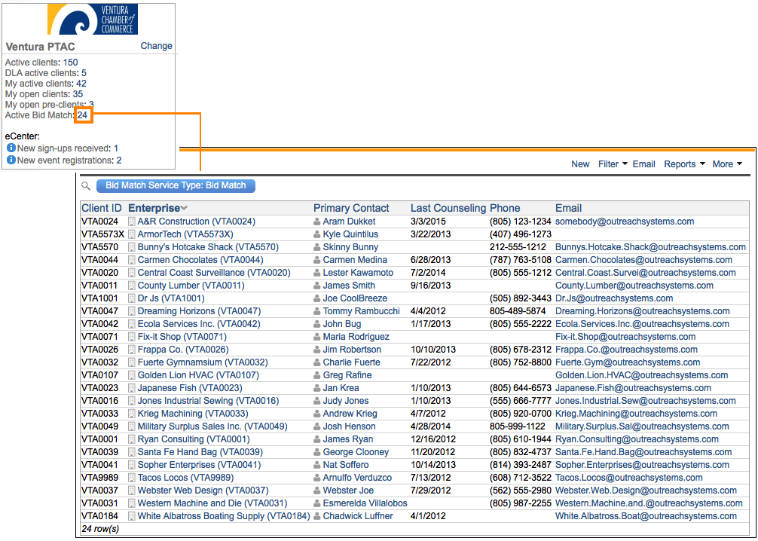Click New in the toolbar
The image size is (758, 541).
[580, 164]
